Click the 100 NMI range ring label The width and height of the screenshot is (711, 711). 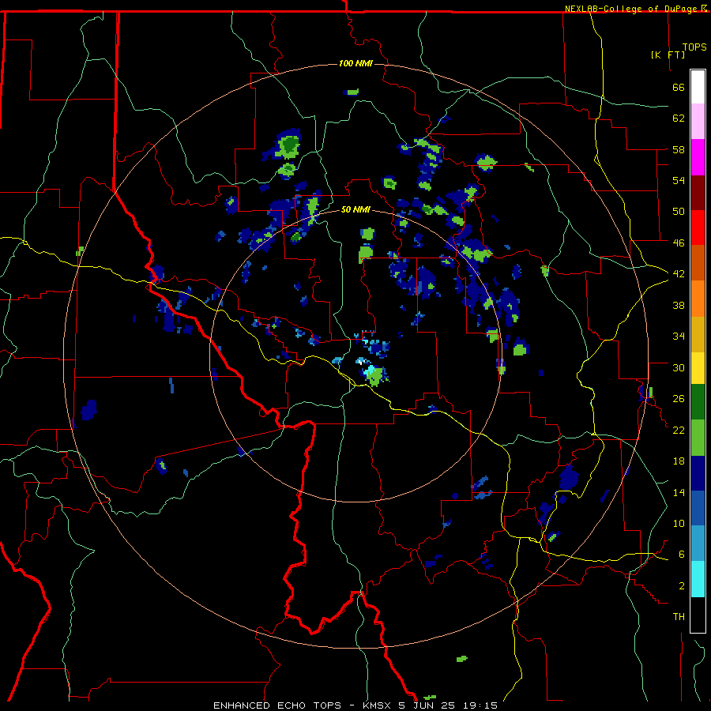(355, 63)
